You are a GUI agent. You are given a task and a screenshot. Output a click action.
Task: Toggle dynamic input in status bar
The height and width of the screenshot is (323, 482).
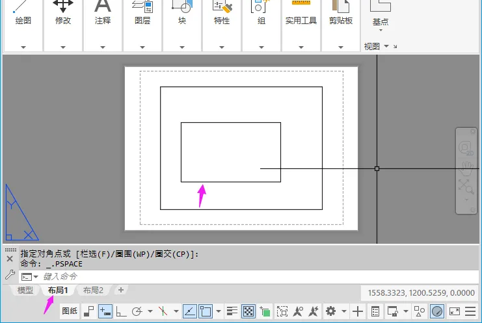click(x=105, y=311)
